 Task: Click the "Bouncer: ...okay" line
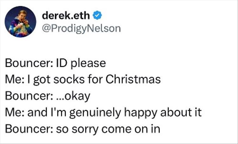click(x=48, y=96)
